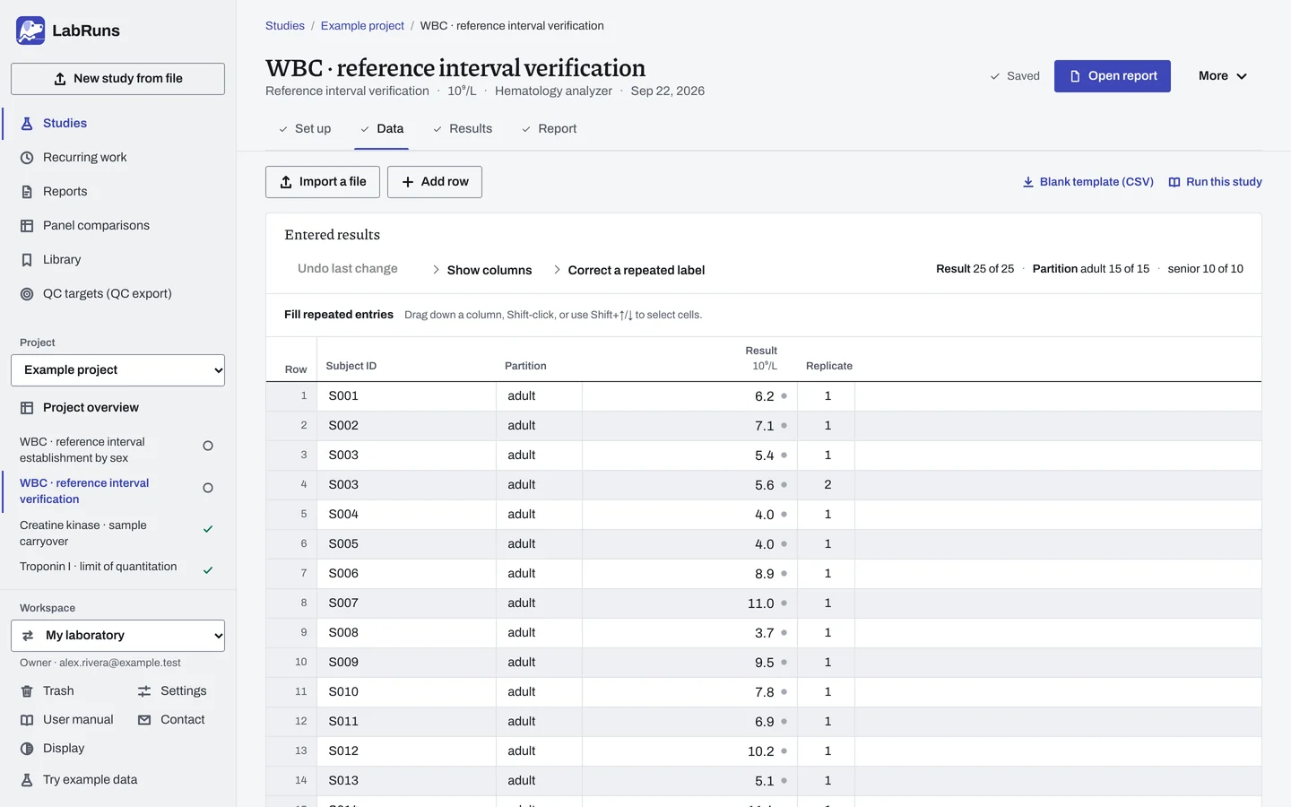1291x807 pixels.
Task: Select result value 10.2 in S012 row
Action: tap(689, 751)
